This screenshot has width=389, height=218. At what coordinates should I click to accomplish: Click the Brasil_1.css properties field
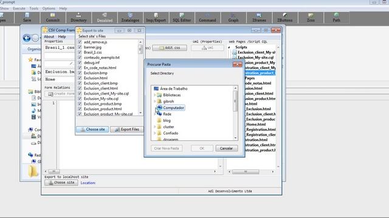click(x=60, y=48)
